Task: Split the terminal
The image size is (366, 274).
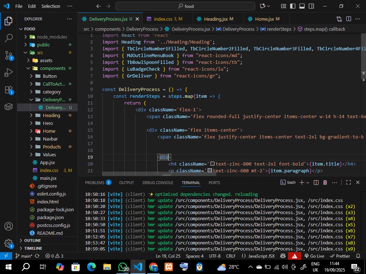Action: point(316,182)
